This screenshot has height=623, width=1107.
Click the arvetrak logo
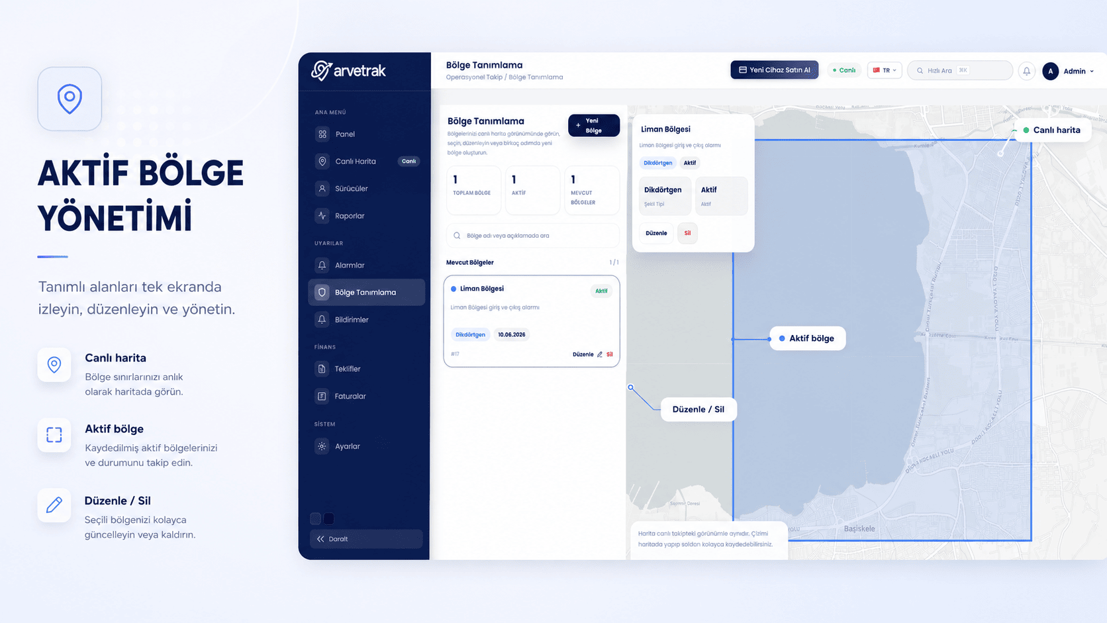click(349, 71)
